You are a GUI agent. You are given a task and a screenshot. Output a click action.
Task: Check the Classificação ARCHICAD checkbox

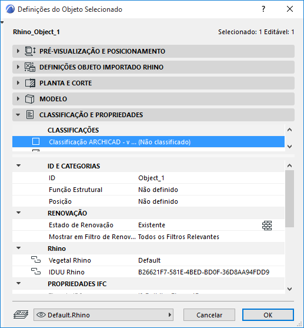click(36, 141)
